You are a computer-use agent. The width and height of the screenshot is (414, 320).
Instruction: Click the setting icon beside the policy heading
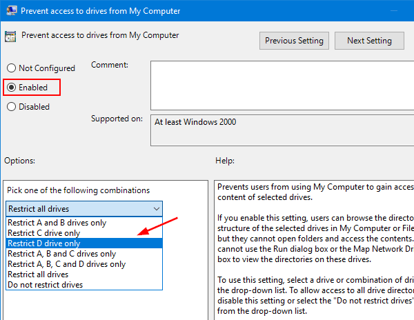pos(10,37)
